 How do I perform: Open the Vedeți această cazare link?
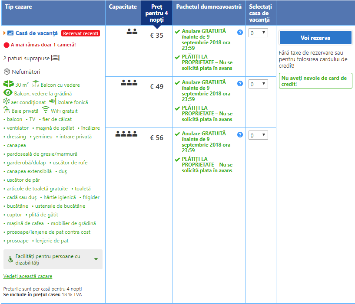click(x=28, y=276)
